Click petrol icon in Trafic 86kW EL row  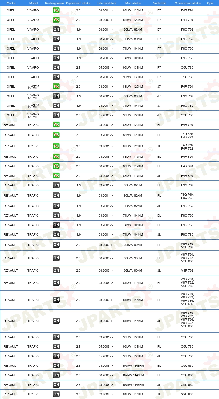(x=56, y=157)
